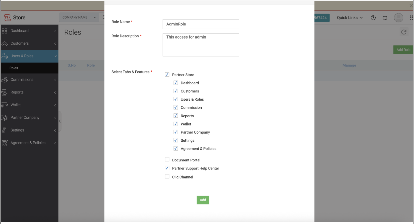416x224 pixels.
Task: Click the Roles page heading
Action: (73, 32)
